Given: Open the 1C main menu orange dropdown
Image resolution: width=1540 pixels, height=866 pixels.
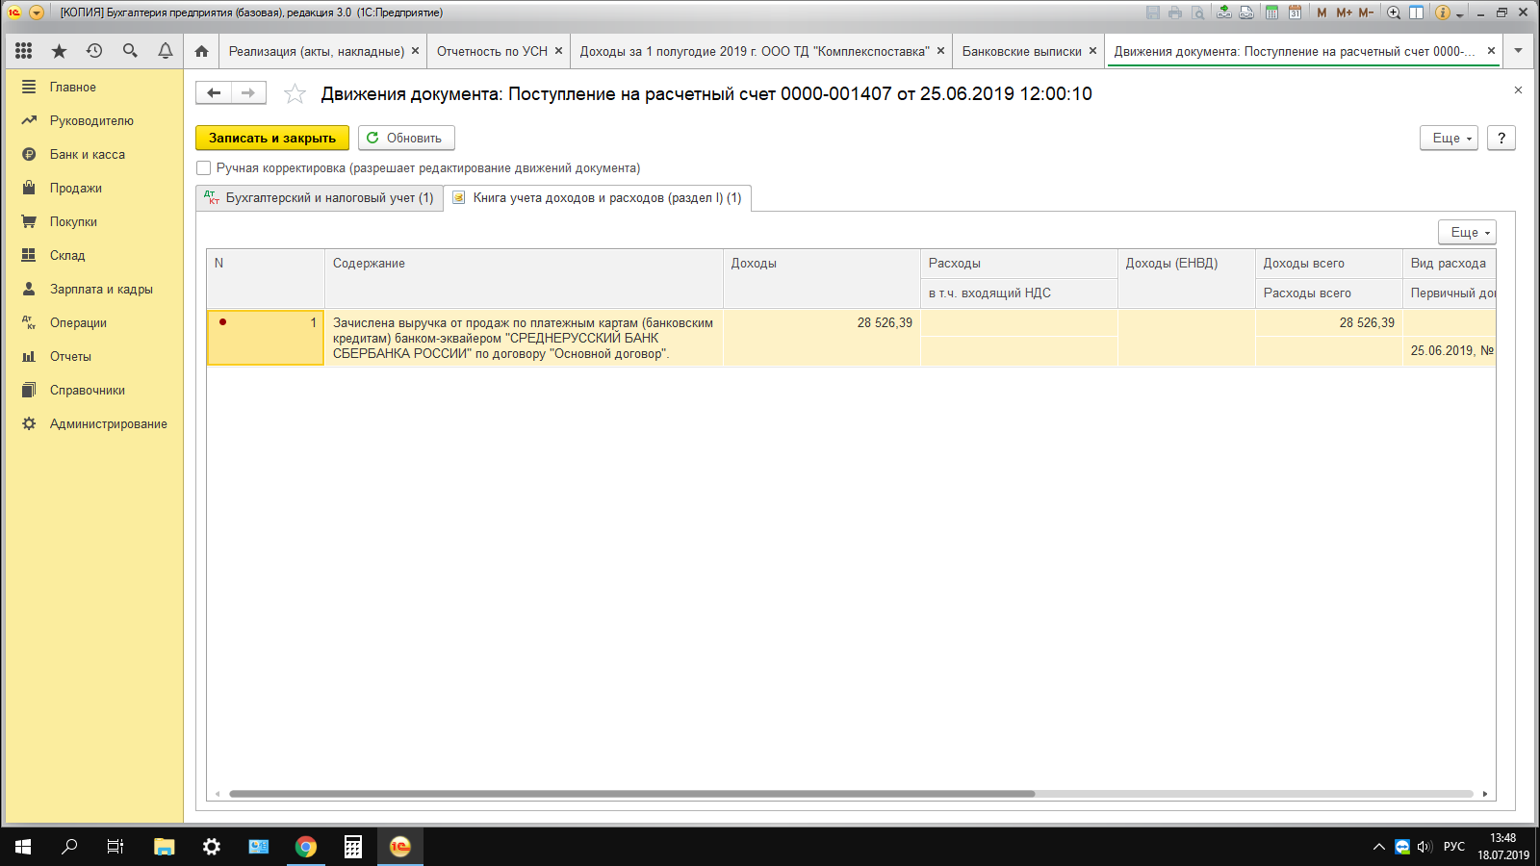Looking at the screenshot, I should pyautogui.click(x=37, y=13).
